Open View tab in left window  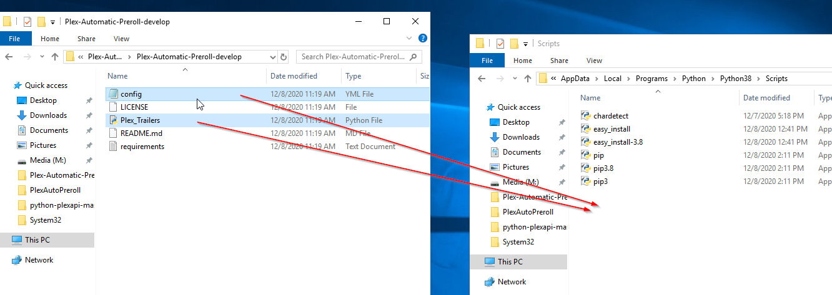(121, 39)
